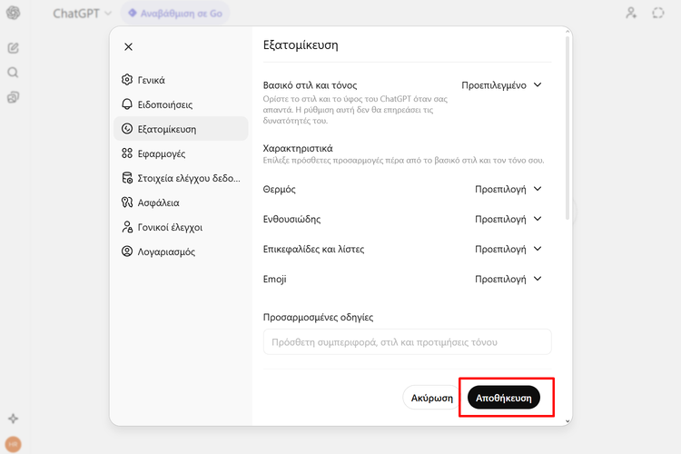Screen dimensions: 681x454
Task: Click search icon in left sidebar
Action: coord(14,73)
